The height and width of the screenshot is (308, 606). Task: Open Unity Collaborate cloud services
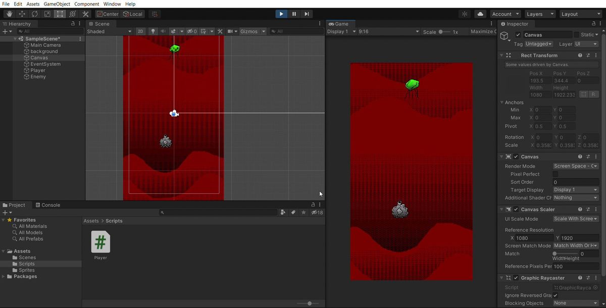(x=480, y=14)
